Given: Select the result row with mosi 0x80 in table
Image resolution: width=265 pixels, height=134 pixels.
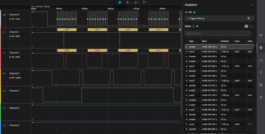Looking at the screenshot, I should point(219,81).
